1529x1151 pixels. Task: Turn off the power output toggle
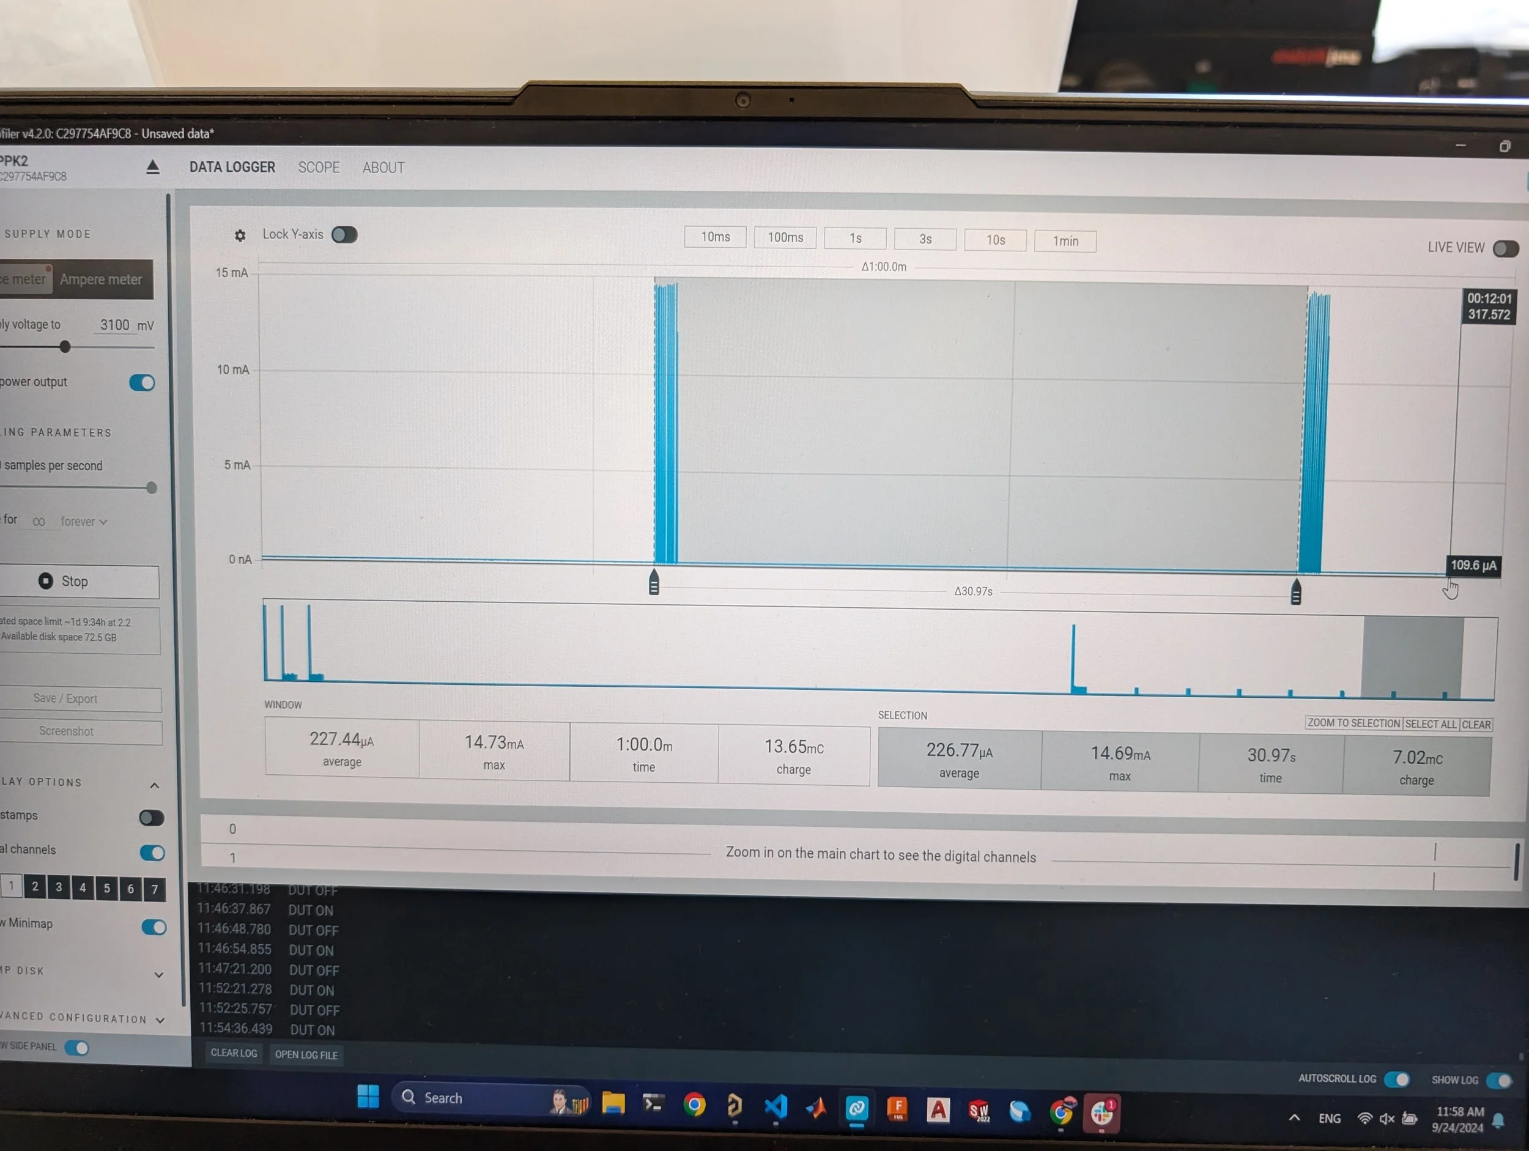point(141,382)
